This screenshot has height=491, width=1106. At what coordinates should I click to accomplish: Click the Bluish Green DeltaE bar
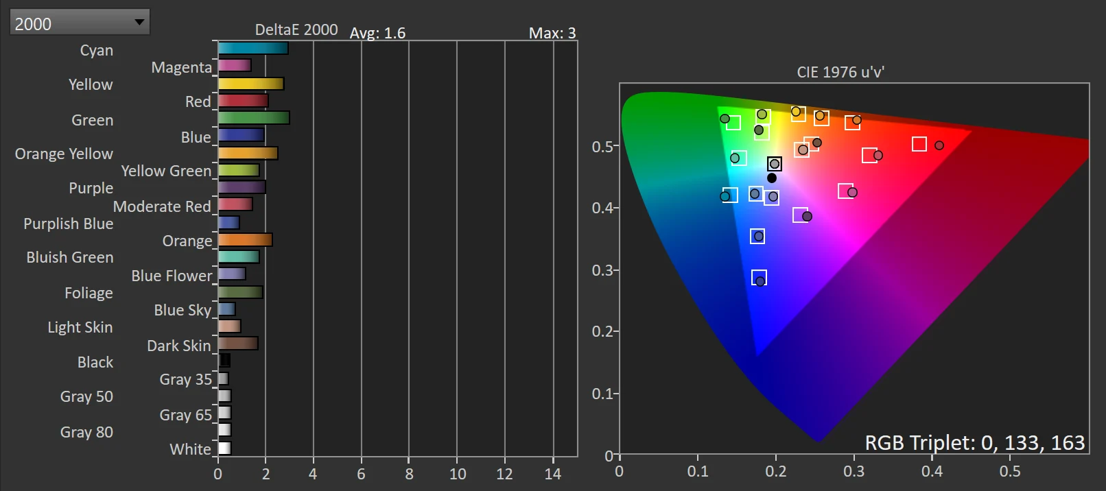coord(238,256)
